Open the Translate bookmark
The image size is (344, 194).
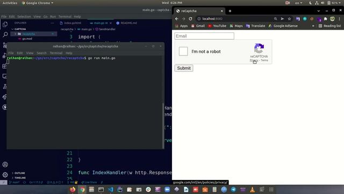pos(256,26)
